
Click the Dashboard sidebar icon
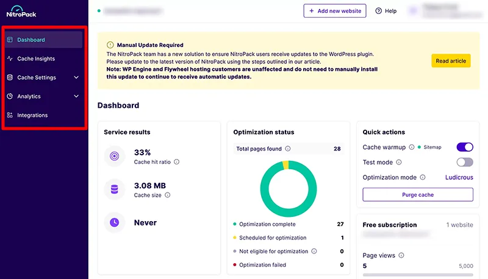(x=10, y=40)
